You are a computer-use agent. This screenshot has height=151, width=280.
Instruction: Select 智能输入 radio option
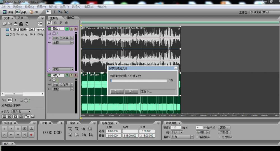197,137
